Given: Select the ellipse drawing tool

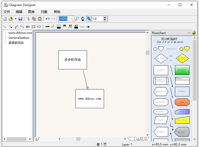Looking at the screenshot, I should [x=39, y=27].
